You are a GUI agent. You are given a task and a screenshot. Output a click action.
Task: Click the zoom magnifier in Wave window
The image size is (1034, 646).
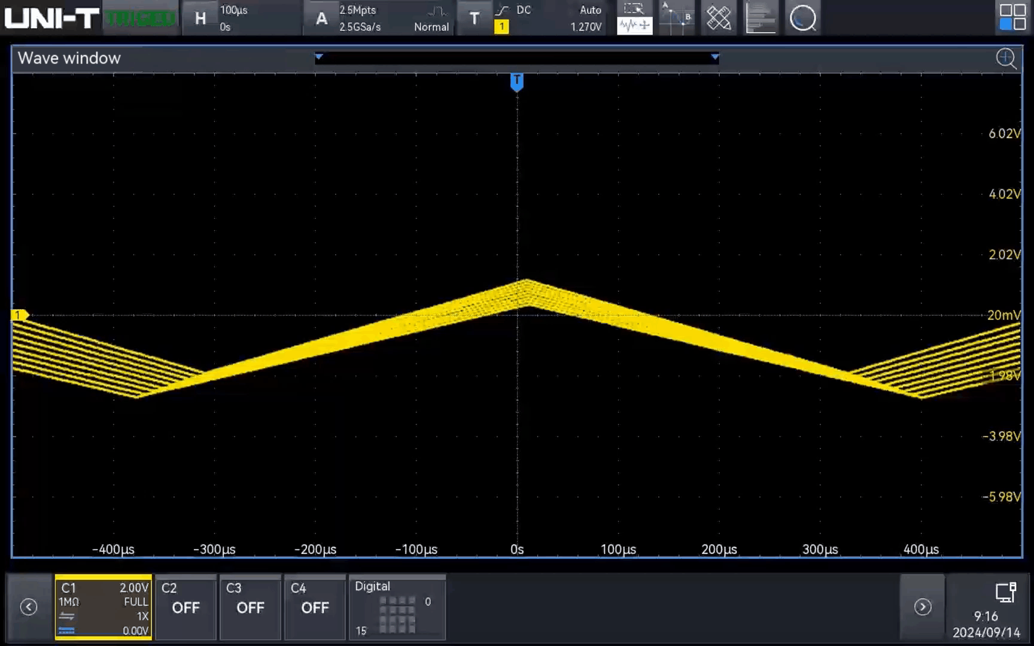(x=1006, y=59)
